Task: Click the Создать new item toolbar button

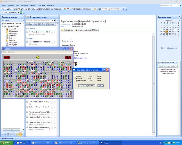Action: click(x=7, y=9)
